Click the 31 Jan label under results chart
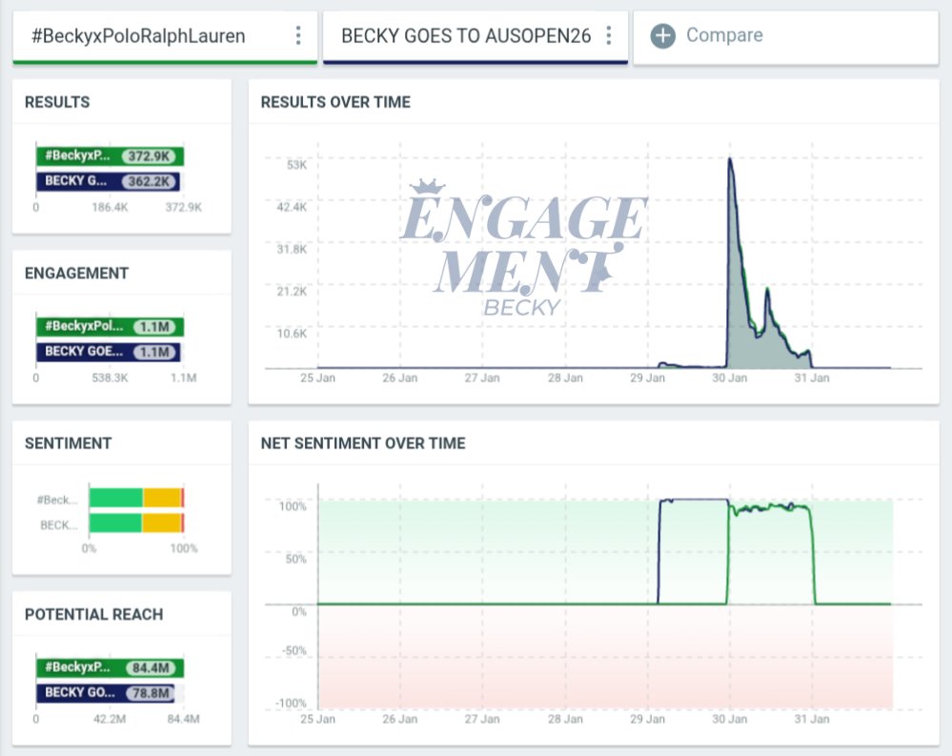The width and height of the screenshot is (952, 756). (812, 378)
